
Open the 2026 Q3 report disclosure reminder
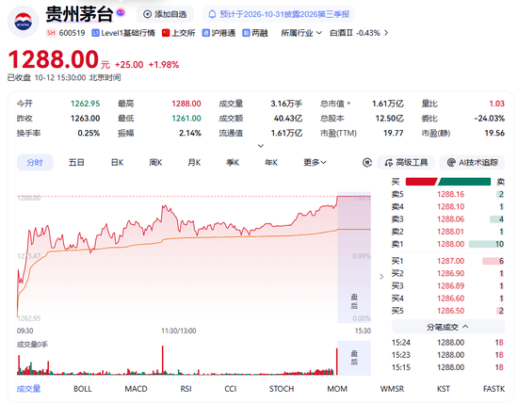tap(279, 14)
